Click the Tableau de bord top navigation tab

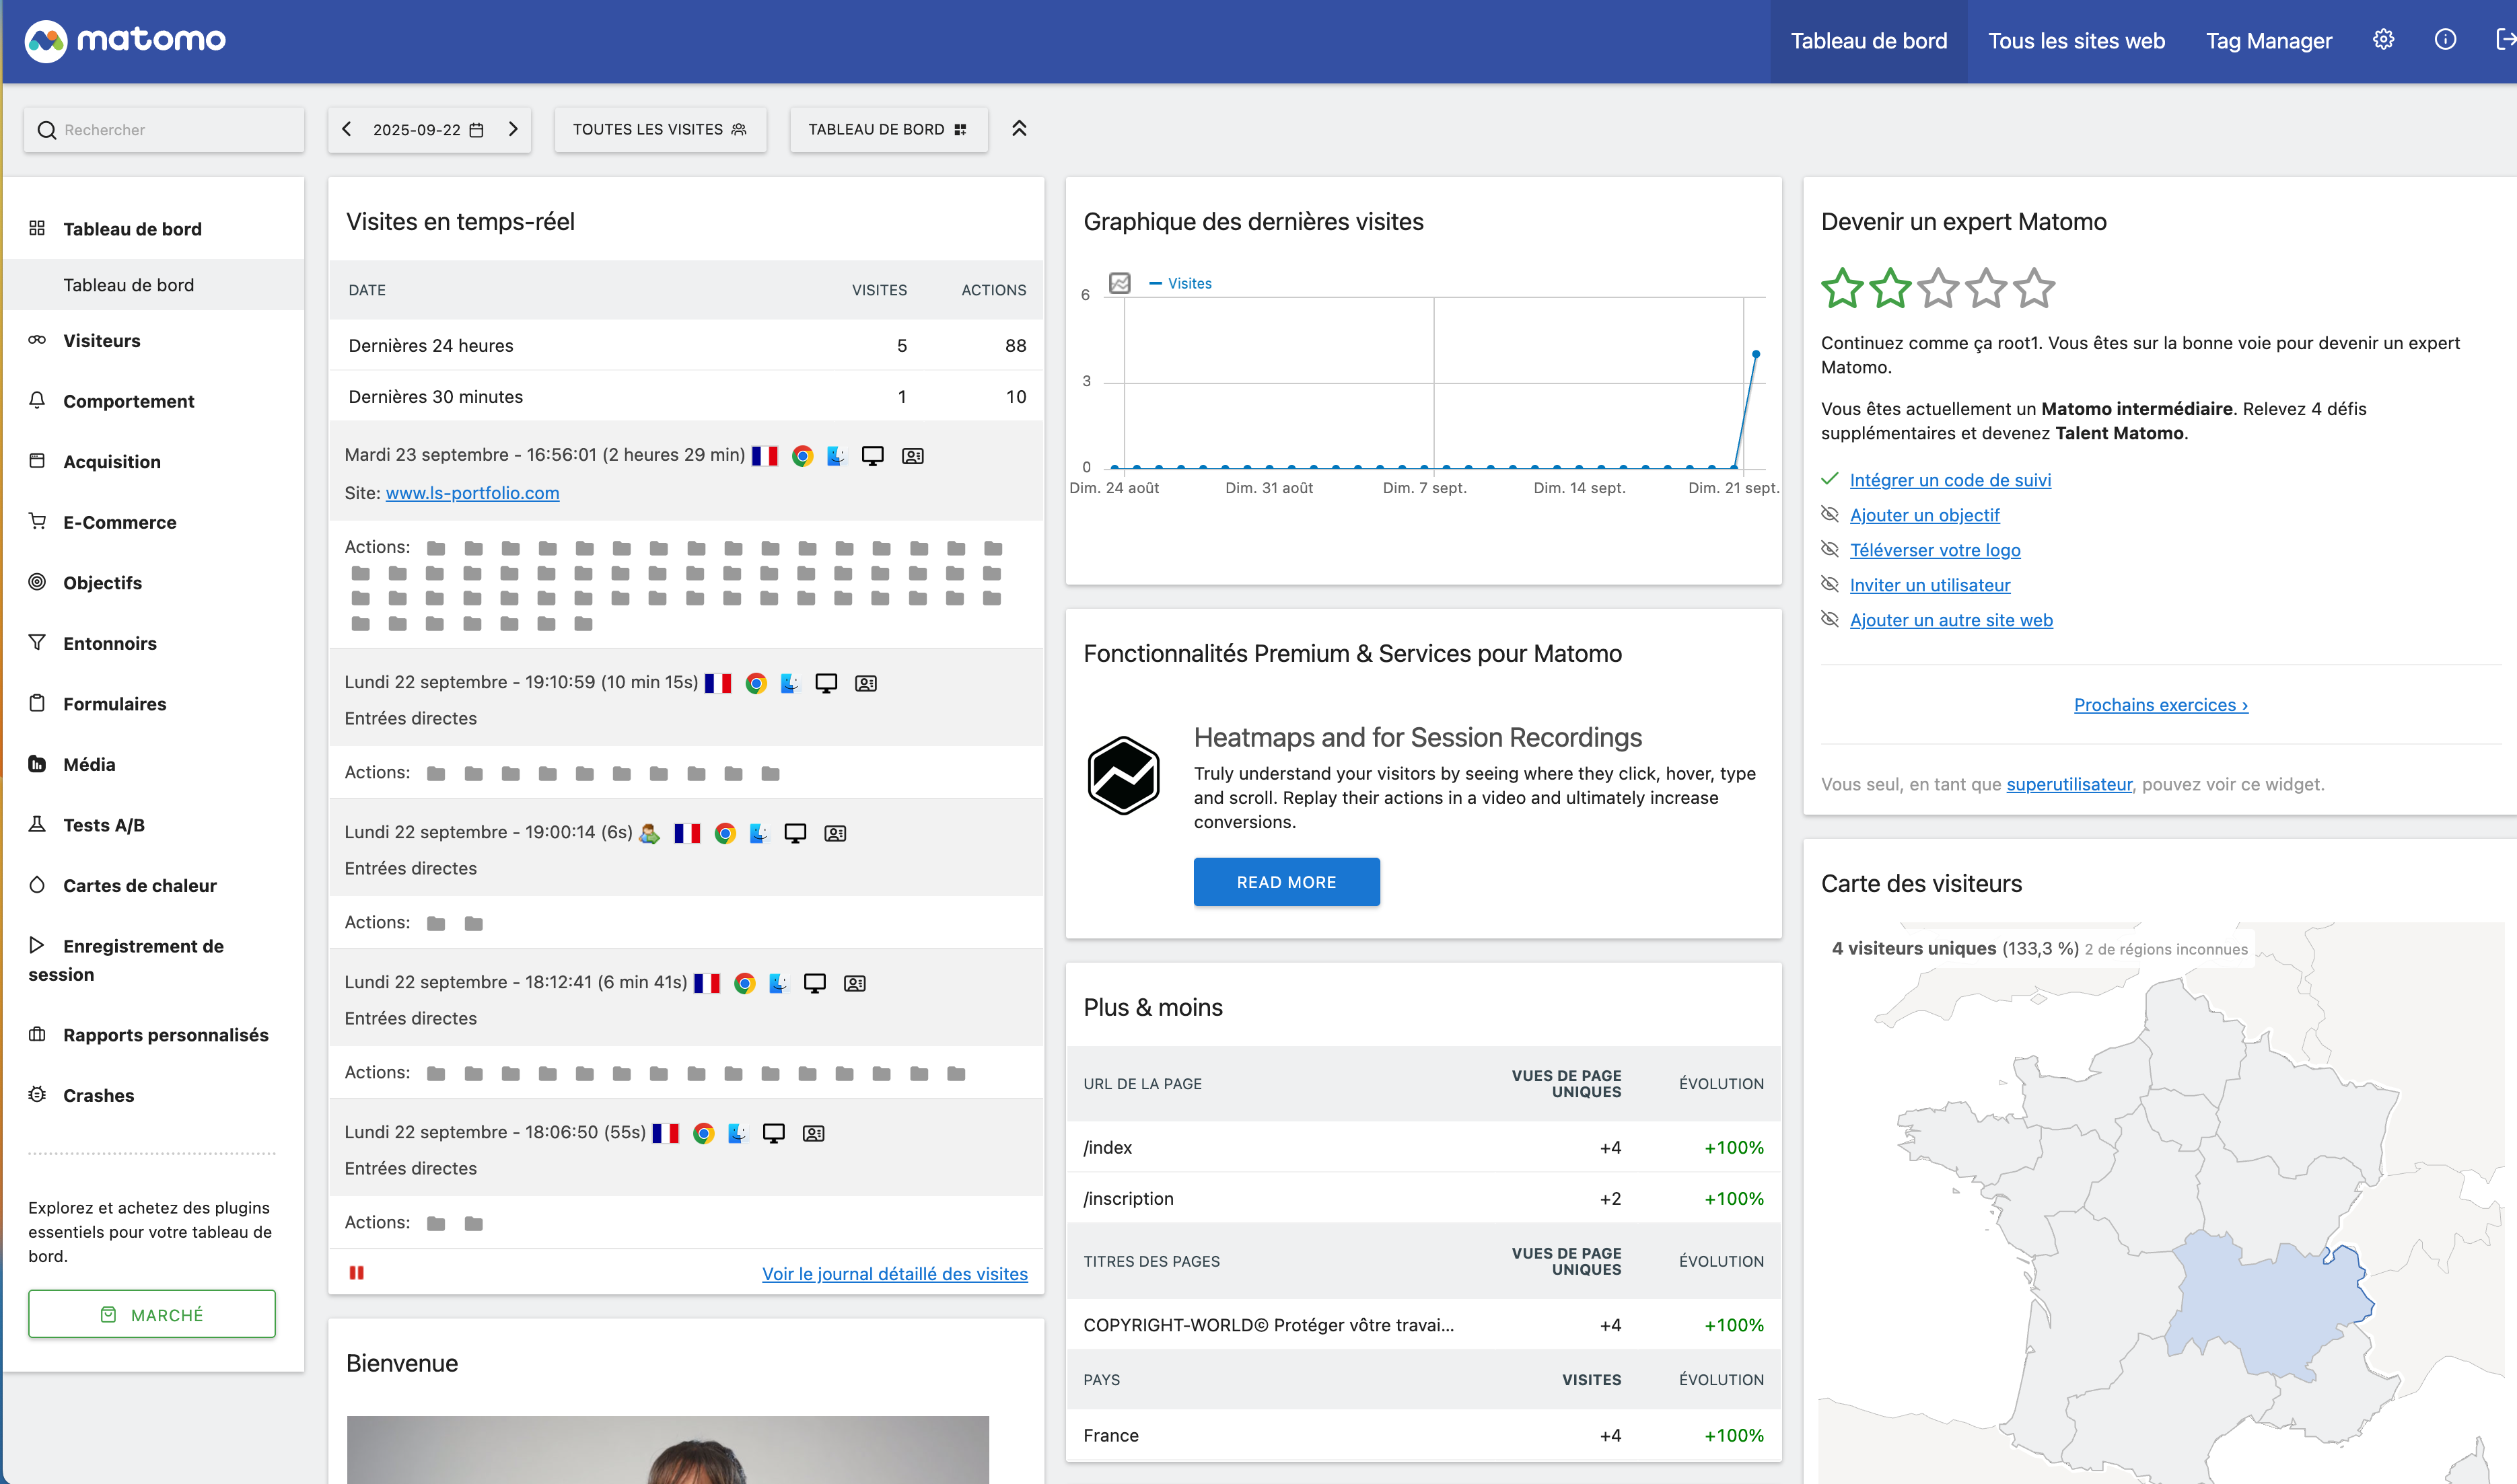click(1869, 41)
